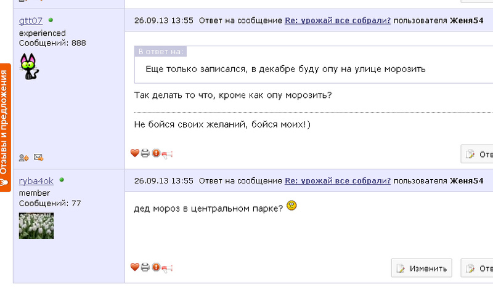Screen dimensions: 493x298
Task: Click gtt07's black cat avatar
Action: coord(28,66)
